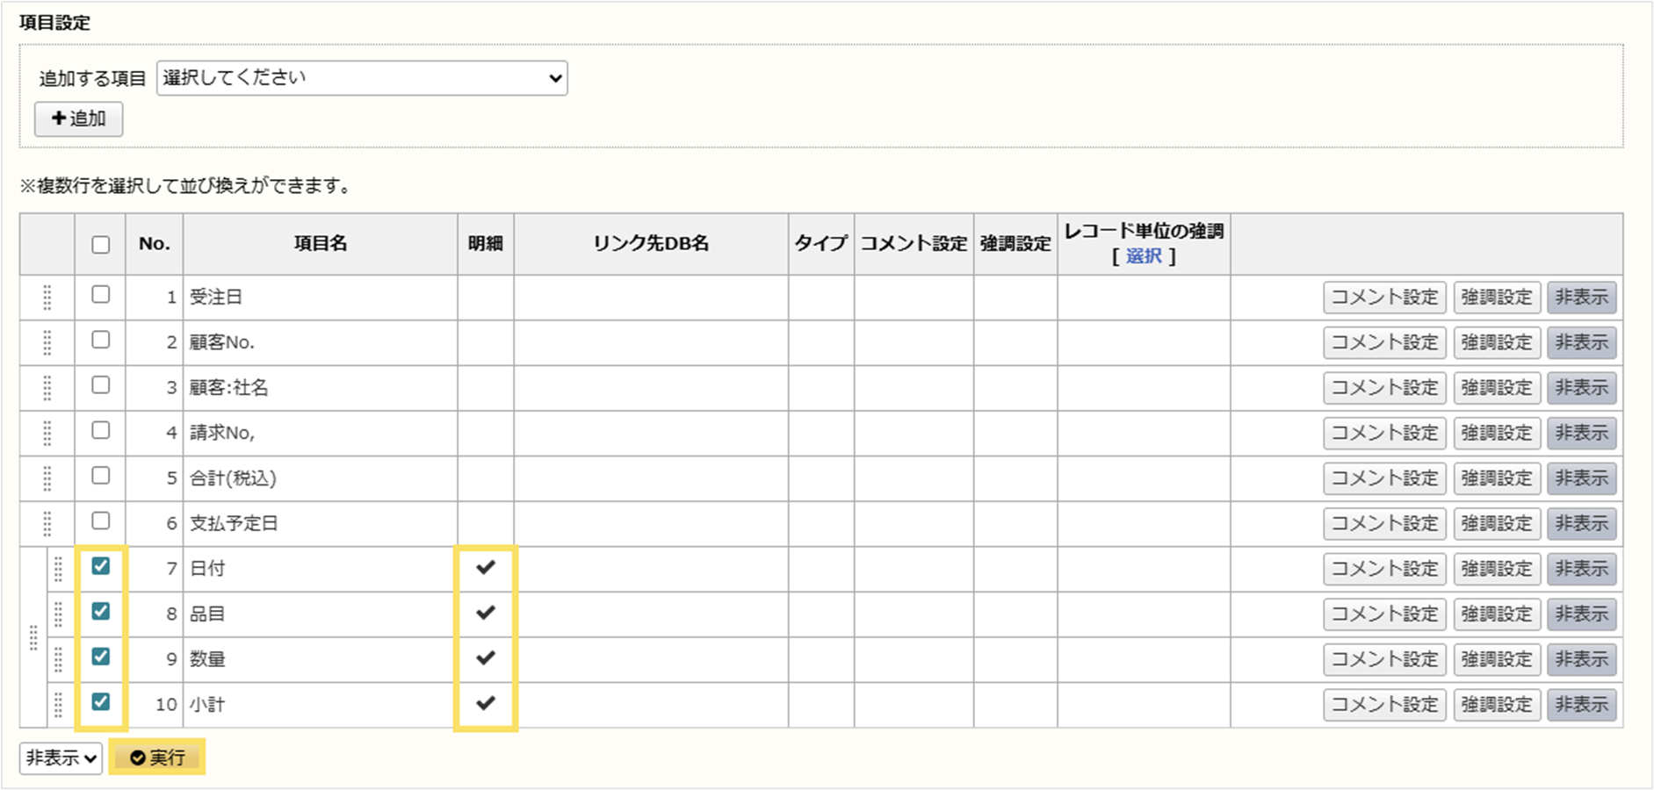Open the 追加する項目 dropdown
This screenshot has height=790, width=1654.
click(x=362, y=78)
